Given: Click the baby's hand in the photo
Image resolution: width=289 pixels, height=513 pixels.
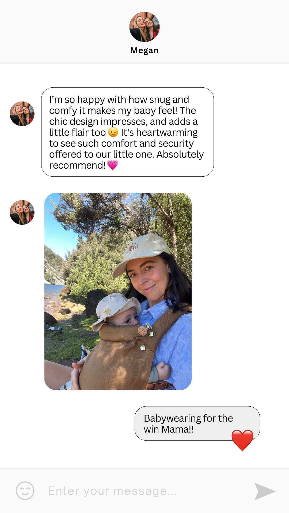Looking at the screenshot, I should (x=163, y=371).
